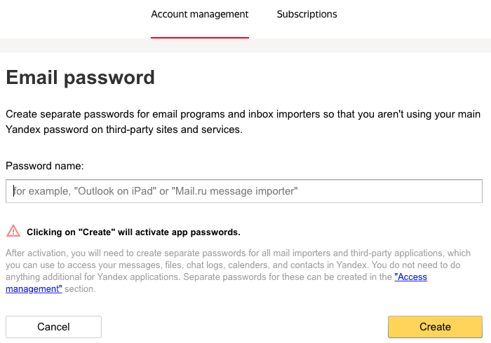This screenshot has height=343, width=491.
Task: Click the word "management" in the underlined link
Action: (34, 288)
